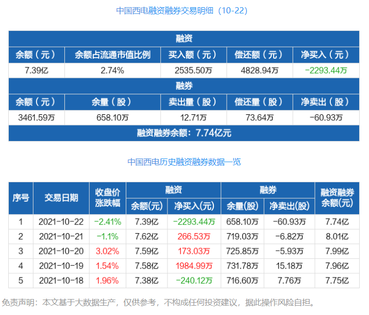Select the 7.62亿 financing balance cell
This screenshot has width=369, height=315.
[146, 236]
